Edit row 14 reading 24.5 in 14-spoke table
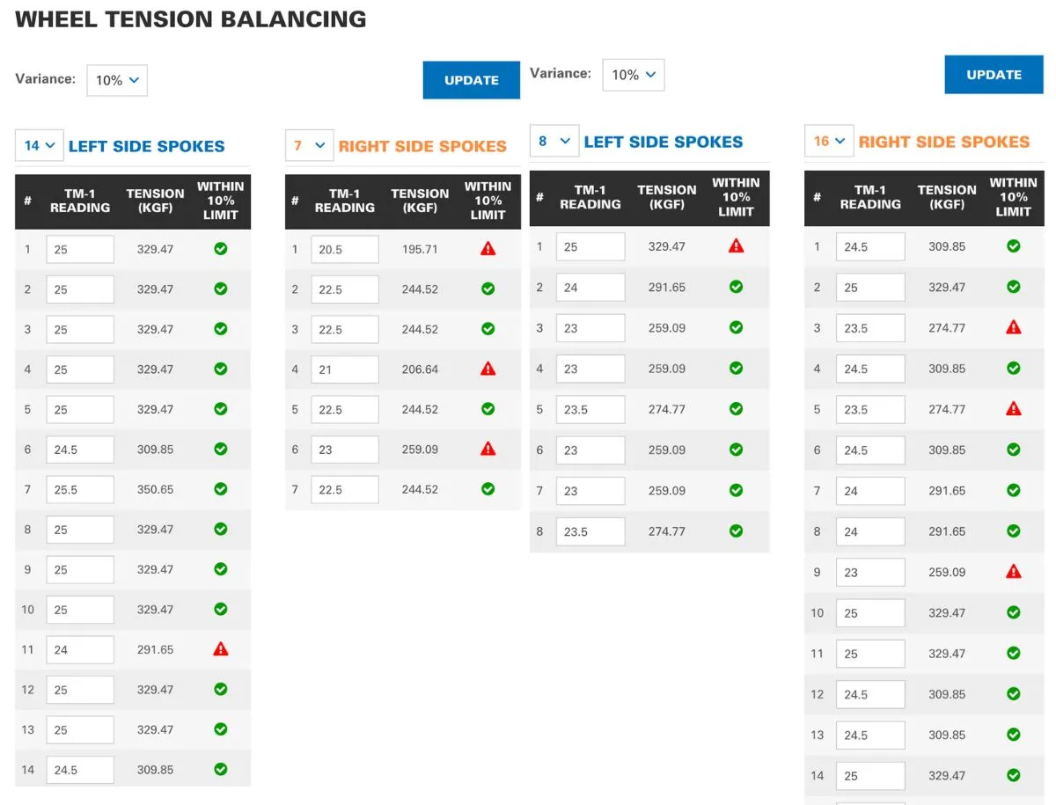 click(x=80, y=770)
